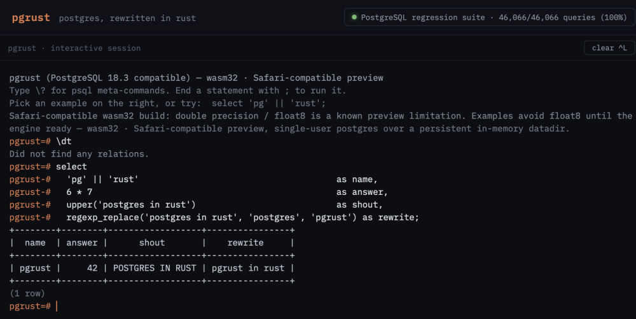Click 'pgrust · interactive session' header label
The height and width of the screenshot is (319, 636).
pyautogui.click(x=74, y=48)
